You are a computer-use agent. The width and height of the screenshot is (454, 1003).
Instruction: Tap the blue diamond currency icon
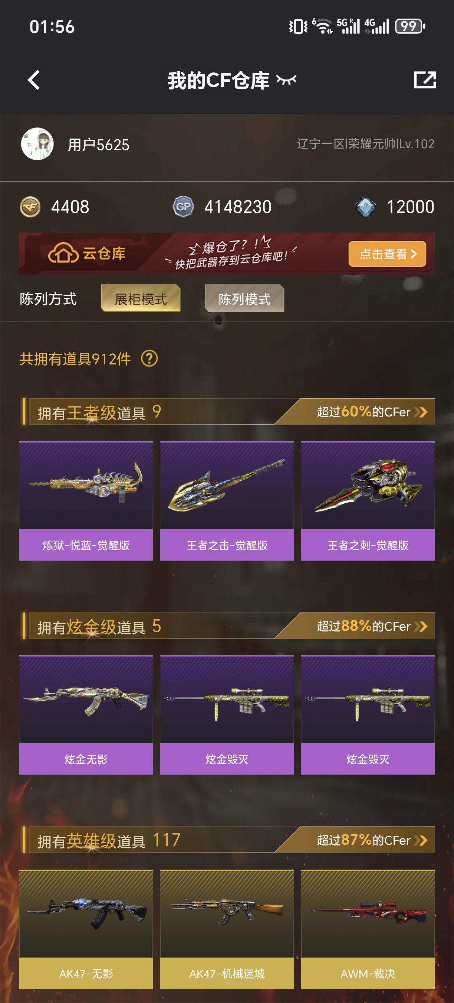365,207
